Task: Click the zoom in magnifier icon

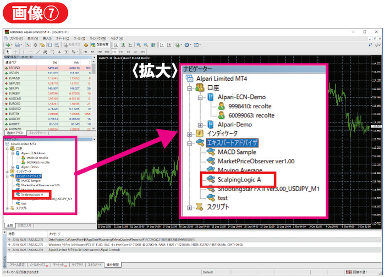Action: (x=139, y=45)
